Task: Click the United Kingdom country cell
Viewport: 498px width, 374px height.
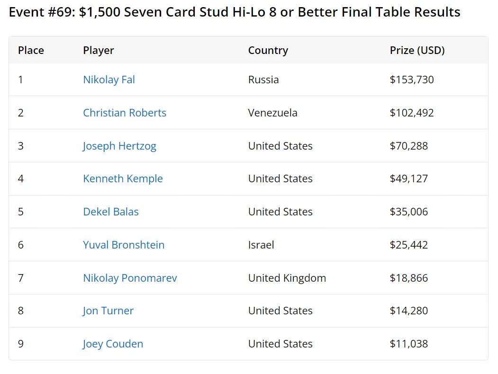Action: pyautogui.click(x=287, y=278)
